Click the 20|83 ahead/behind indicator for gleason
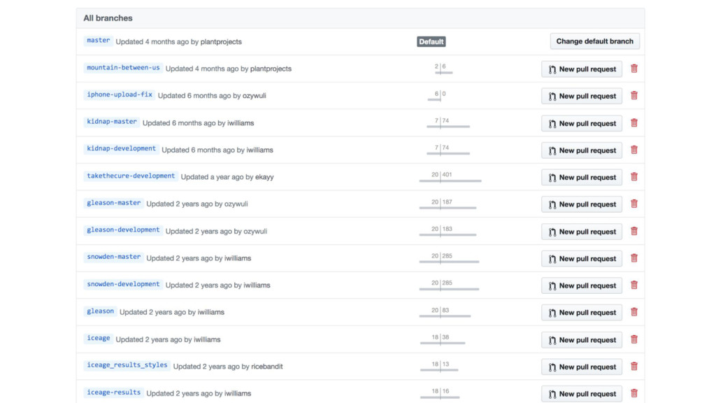This screenshot has height=403, width=716. pyautogui.click(x=445, y=312)
